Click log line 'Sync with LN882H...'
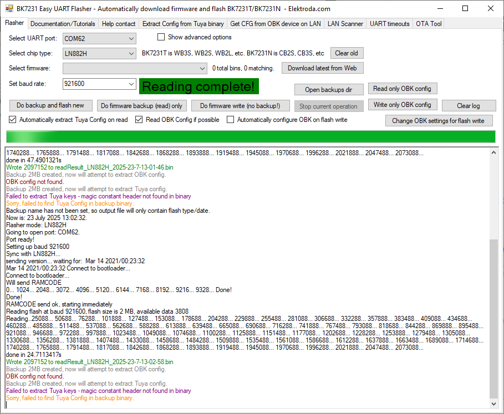This screenshot has height=414, width=504. pyautogui.click(x=33, y=254)
